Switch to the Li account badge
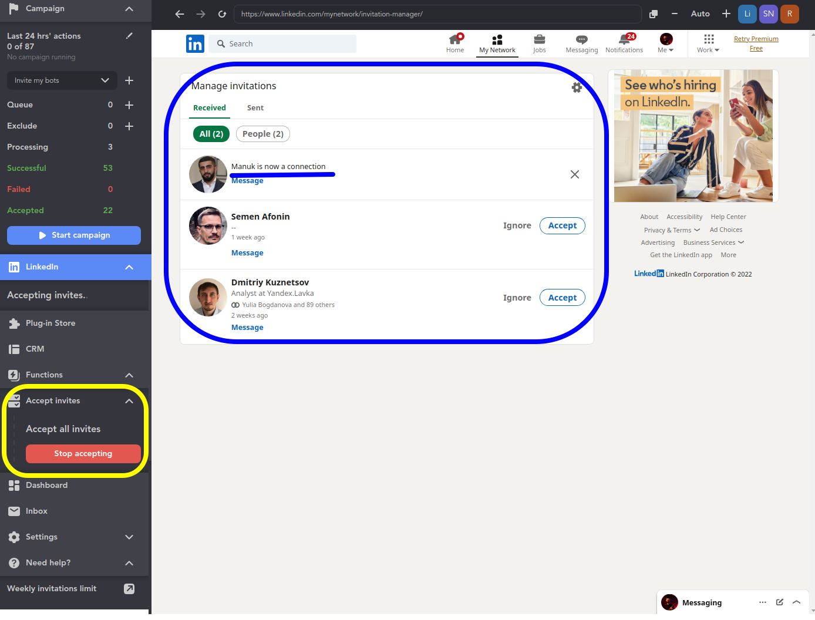 coord(747,14)
